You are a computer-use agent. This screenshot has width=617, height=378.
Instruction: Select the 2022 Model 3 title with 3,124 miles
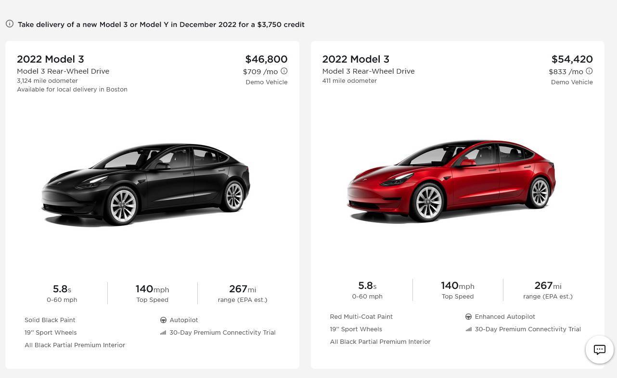(51, 59)
